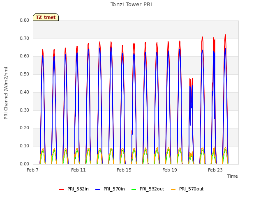263x197 pixels.
Task: Select the PRI_570in legend label
Action: [114, 189]
